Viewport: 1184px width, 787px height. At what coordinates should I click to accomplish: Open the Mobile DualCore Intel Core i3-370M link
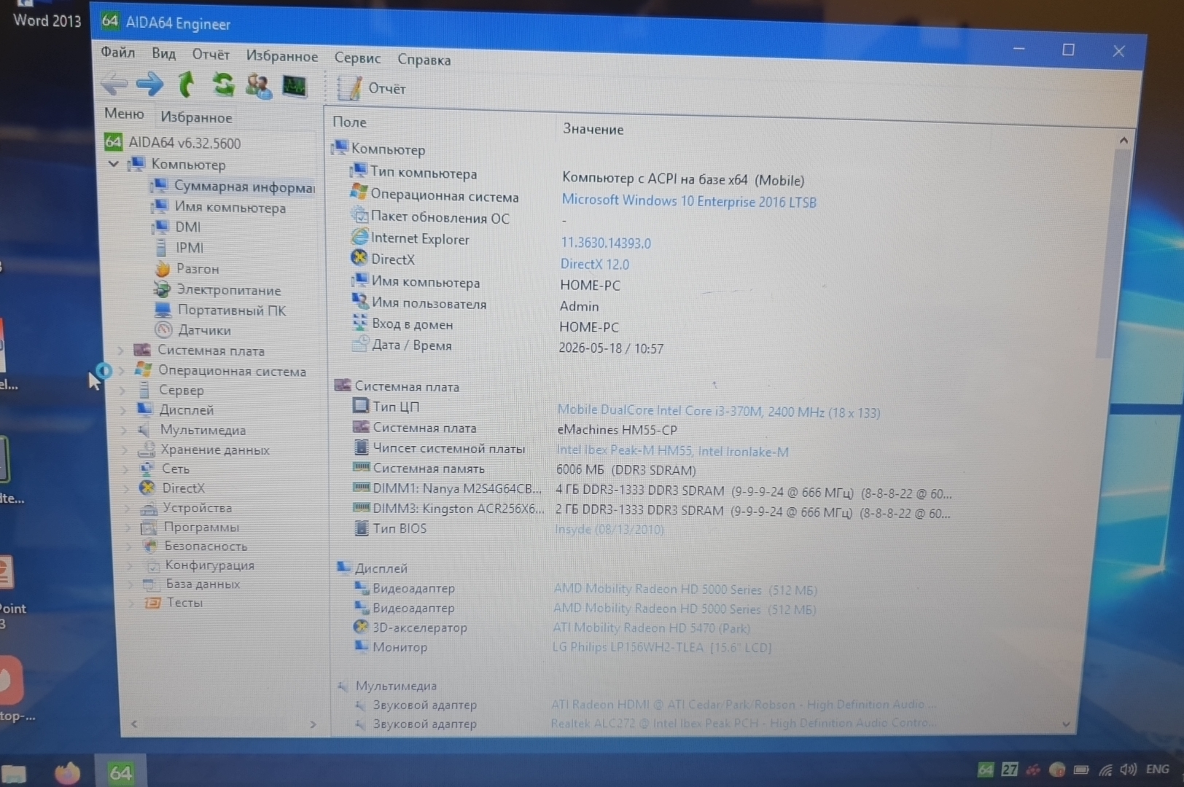click(x=719, y=412)
